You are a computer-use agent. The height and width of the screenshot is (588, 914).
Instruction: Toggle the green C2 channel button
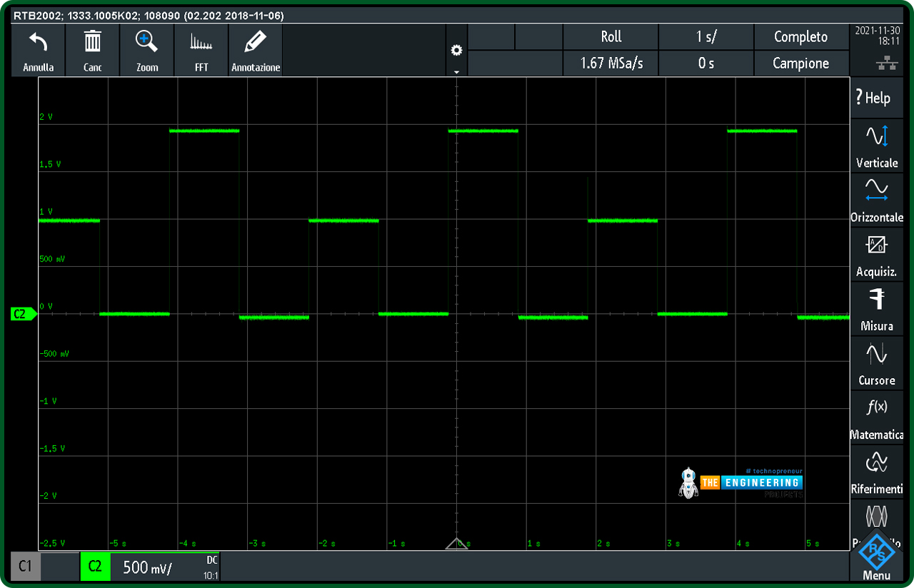pos(95,567)
